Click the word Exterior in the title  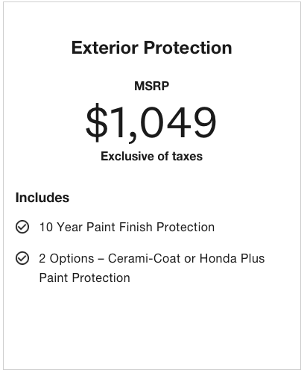[x=105, y=48]
